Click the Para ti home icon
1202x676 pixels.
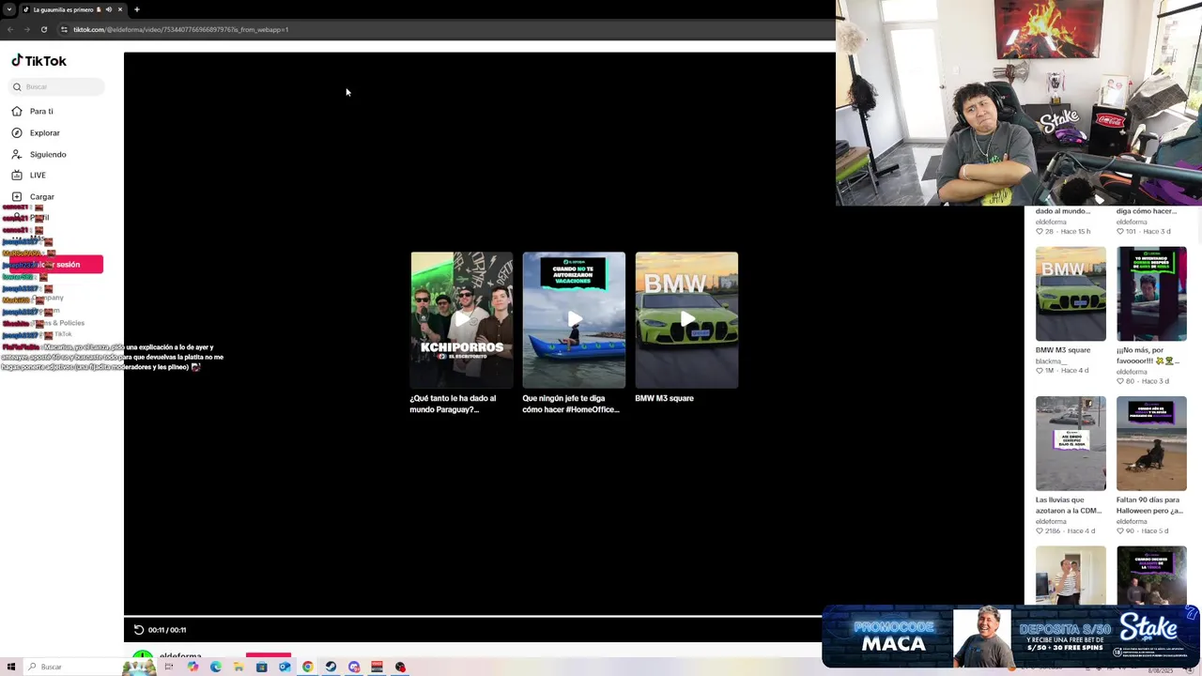point(17,111)
